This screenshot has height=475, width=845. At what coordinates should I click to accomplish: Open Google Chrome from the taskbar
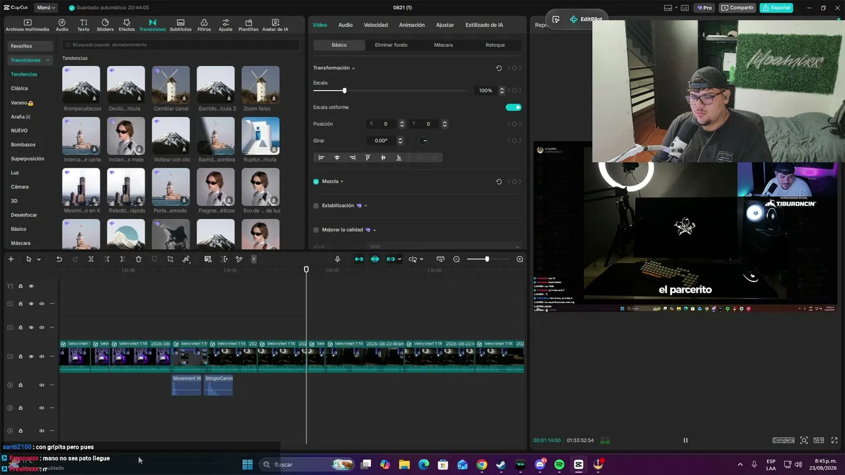(x=482, y=464)
